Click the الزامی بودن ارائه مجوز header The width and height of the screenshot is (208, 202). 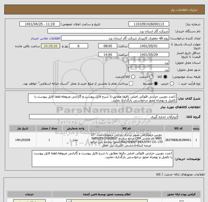click(181, 194)
